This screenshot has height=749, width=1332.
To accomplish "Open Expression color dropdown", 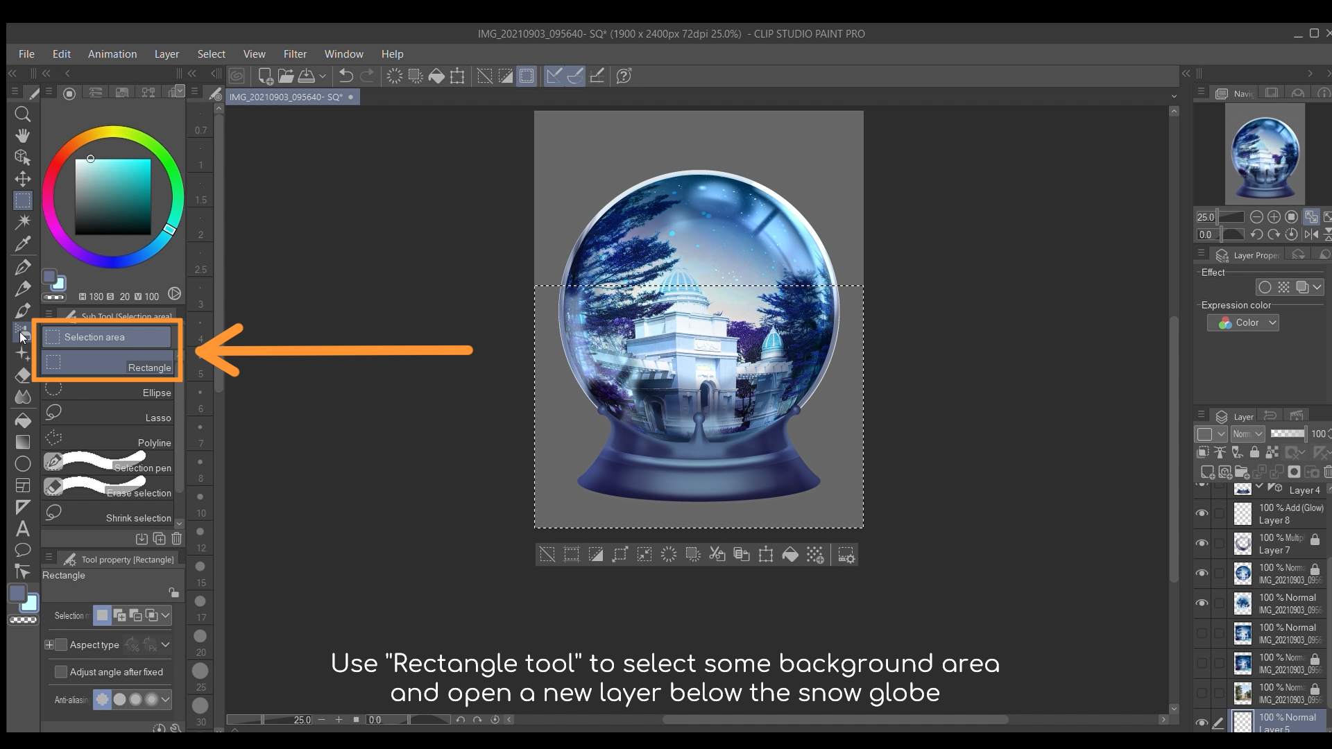I will click(1243, 323).
